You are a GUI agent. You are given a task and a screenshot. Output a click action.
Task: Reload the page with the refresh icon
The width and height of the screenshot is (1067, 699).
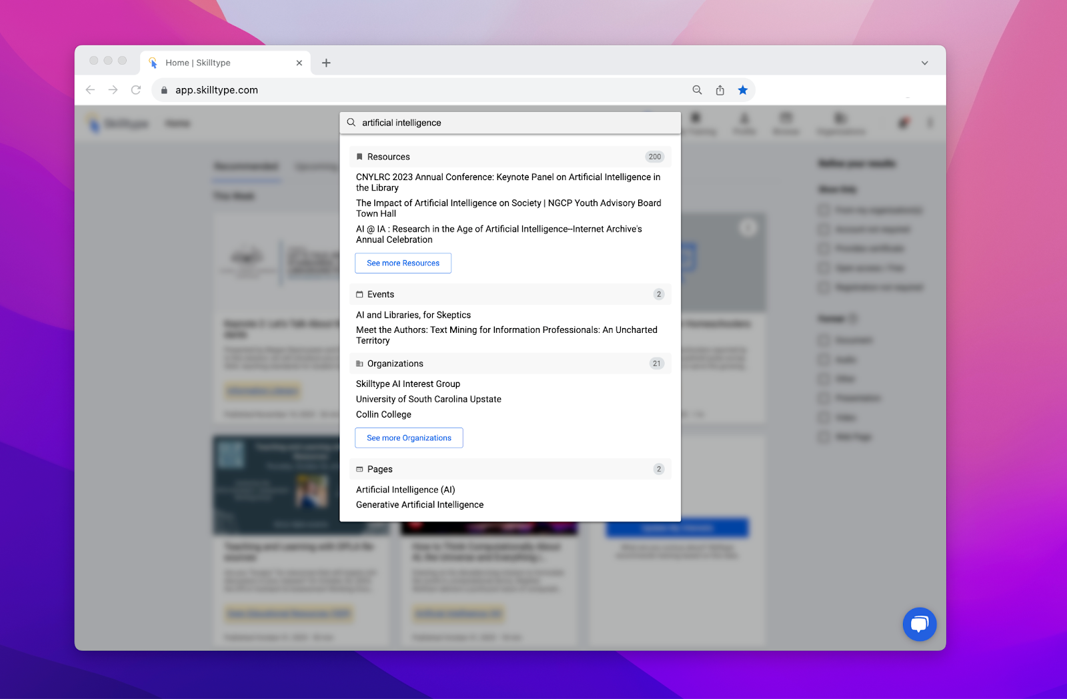point(136,90)
